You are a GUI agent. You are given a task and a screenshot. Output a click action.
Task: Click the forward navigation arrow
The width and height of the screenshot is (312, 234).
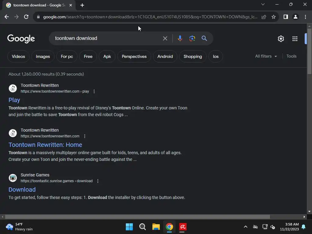click(x=16, y=17)
